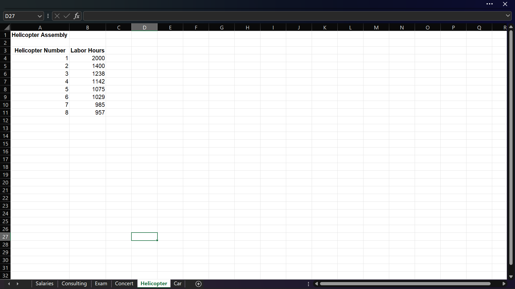Select the row 3 header
The width and height of the screenshot is (515, 289).
(5, 50)
